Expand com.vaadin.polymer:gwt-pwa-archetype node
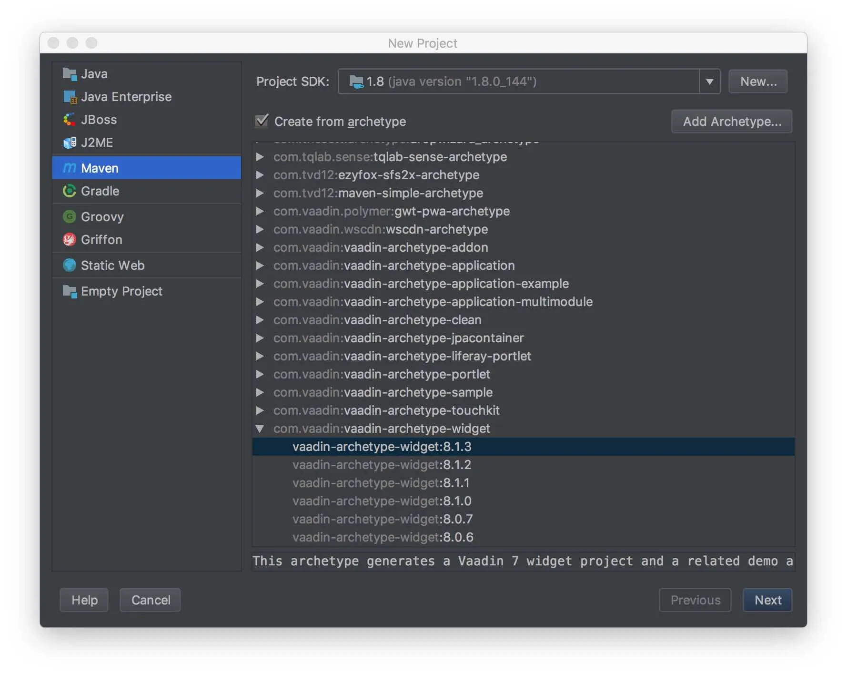847x675 pixels. pos(260,211)
